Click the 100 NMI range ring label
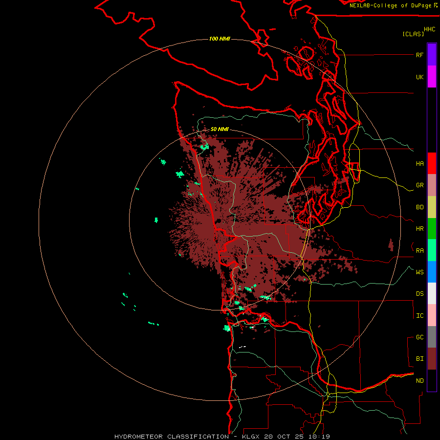440x440 pixels. click(x=220, y=39)
